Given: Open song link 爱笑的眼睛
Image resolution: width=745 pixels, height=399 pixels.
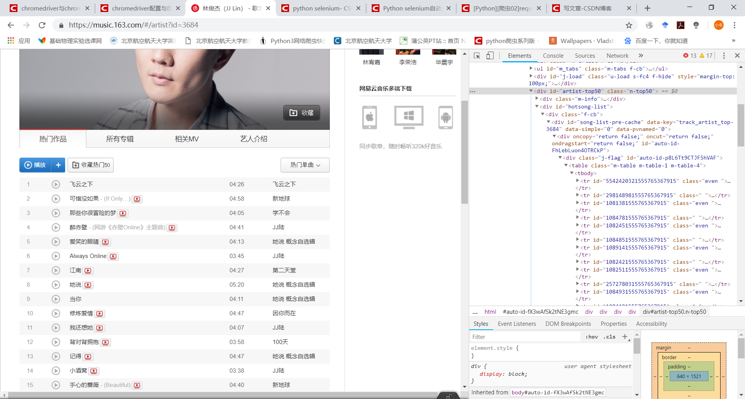Looking at the screenshot, I should click(x=84, y=242).
